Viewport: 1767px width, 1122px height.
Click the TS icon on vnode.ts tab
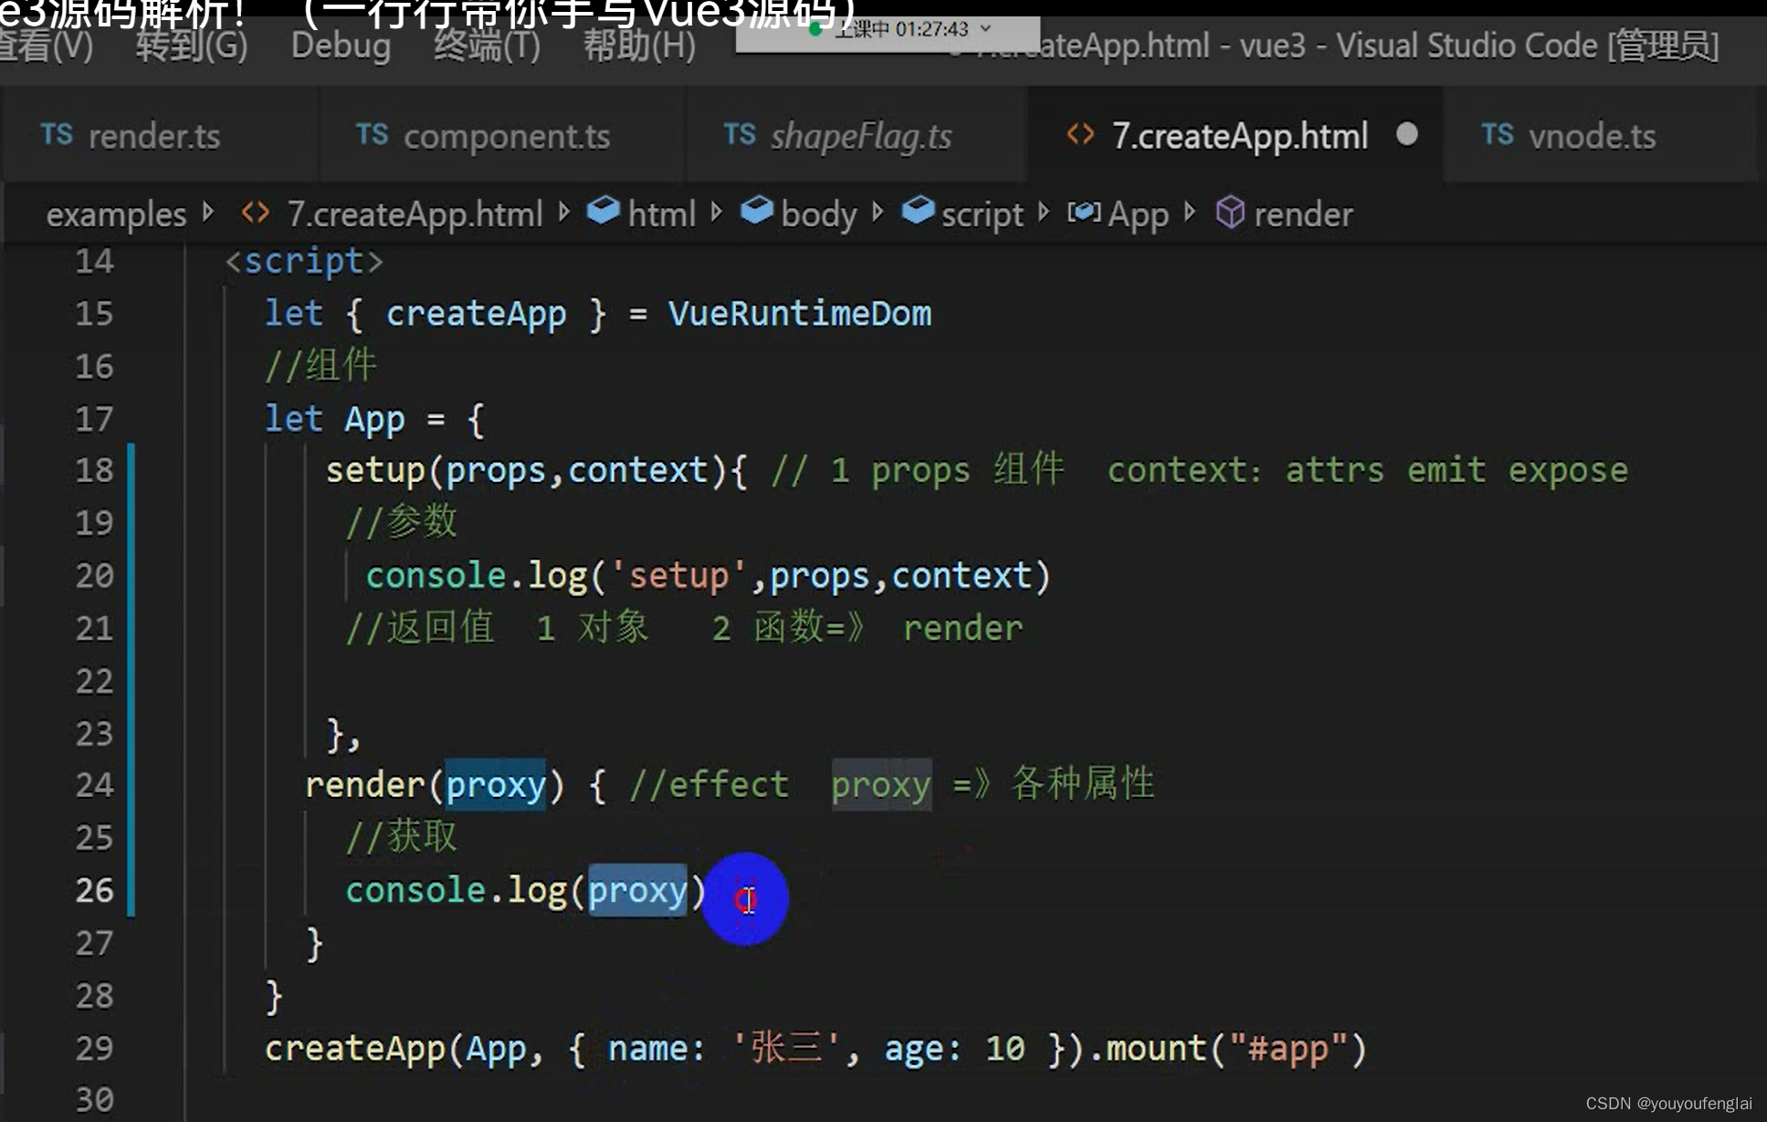click(1498, 134)
